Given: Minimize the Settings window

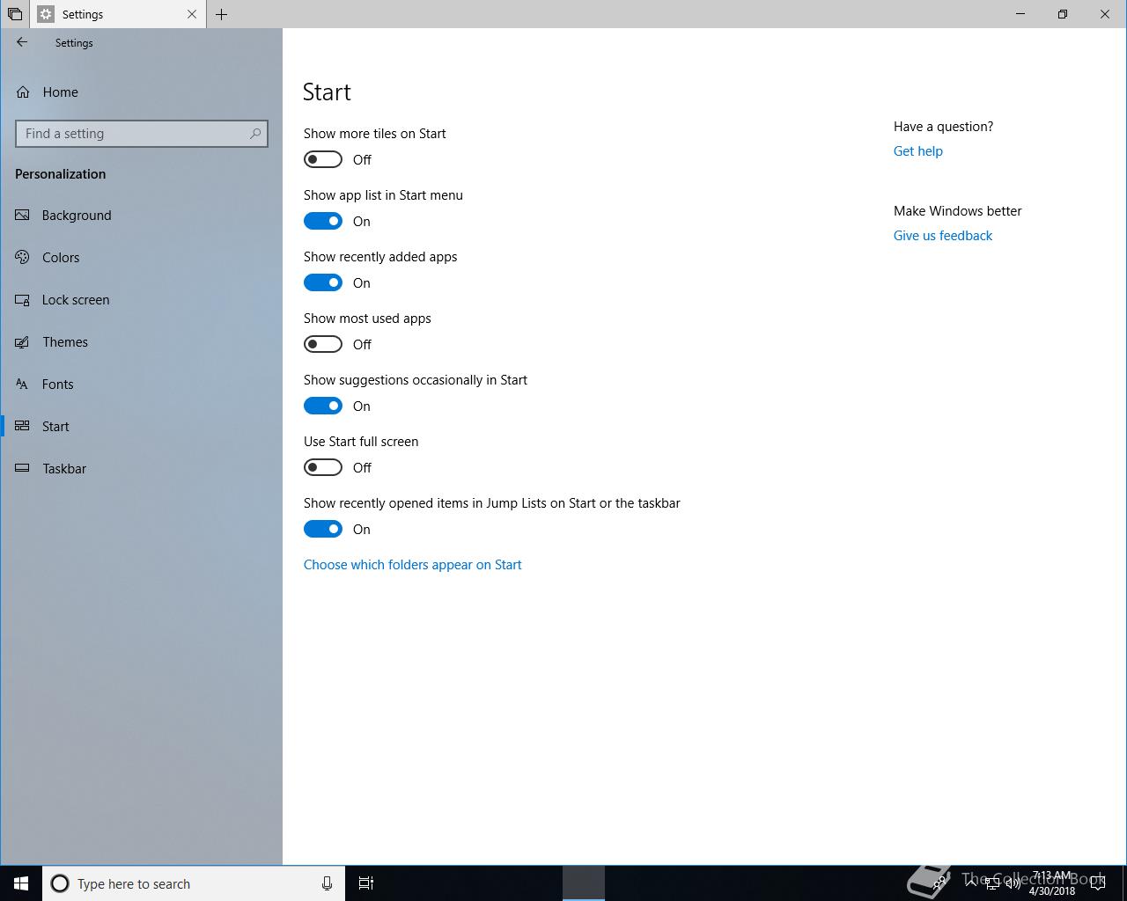Looking at the screenshot, I should (x=1021, y=14).
